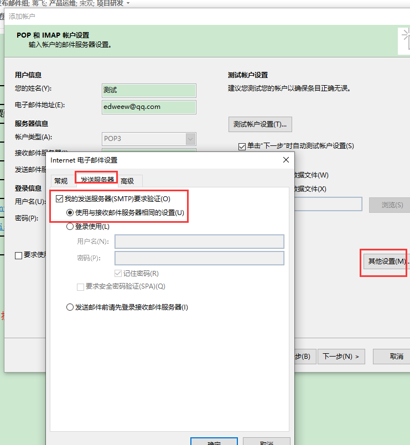Switch to the 常规 tab
The image size is (410, 445).
click(61, 181)
